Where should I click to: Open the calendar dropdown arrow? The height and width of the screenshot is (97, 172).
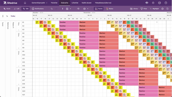[x=70, y=9]
